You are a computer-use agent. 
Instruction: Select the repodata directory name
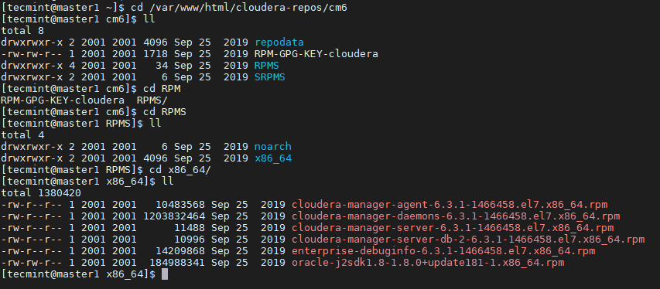point(279,42)
